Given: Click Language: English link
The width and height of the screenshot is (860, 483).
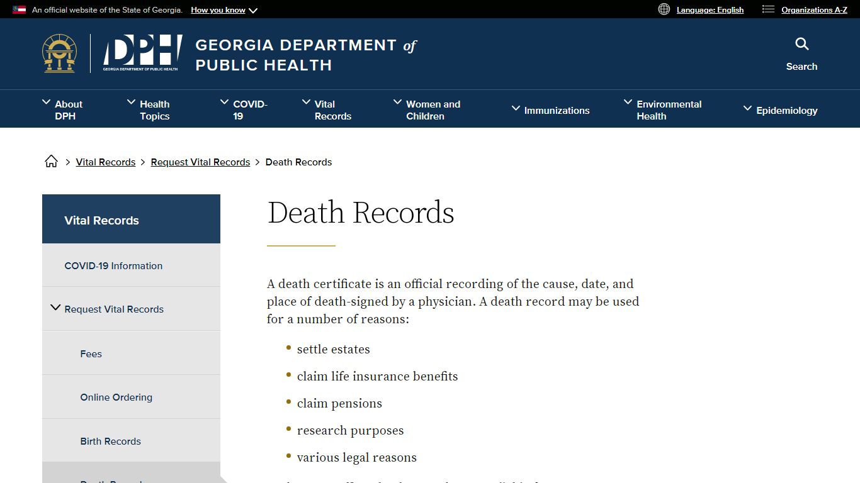Looking at the screenshot, I should coord(710,10).
